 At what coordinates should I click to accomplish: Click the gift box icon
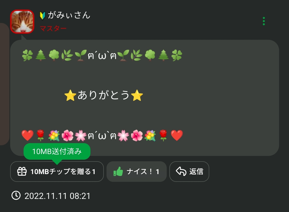point(22,171)
